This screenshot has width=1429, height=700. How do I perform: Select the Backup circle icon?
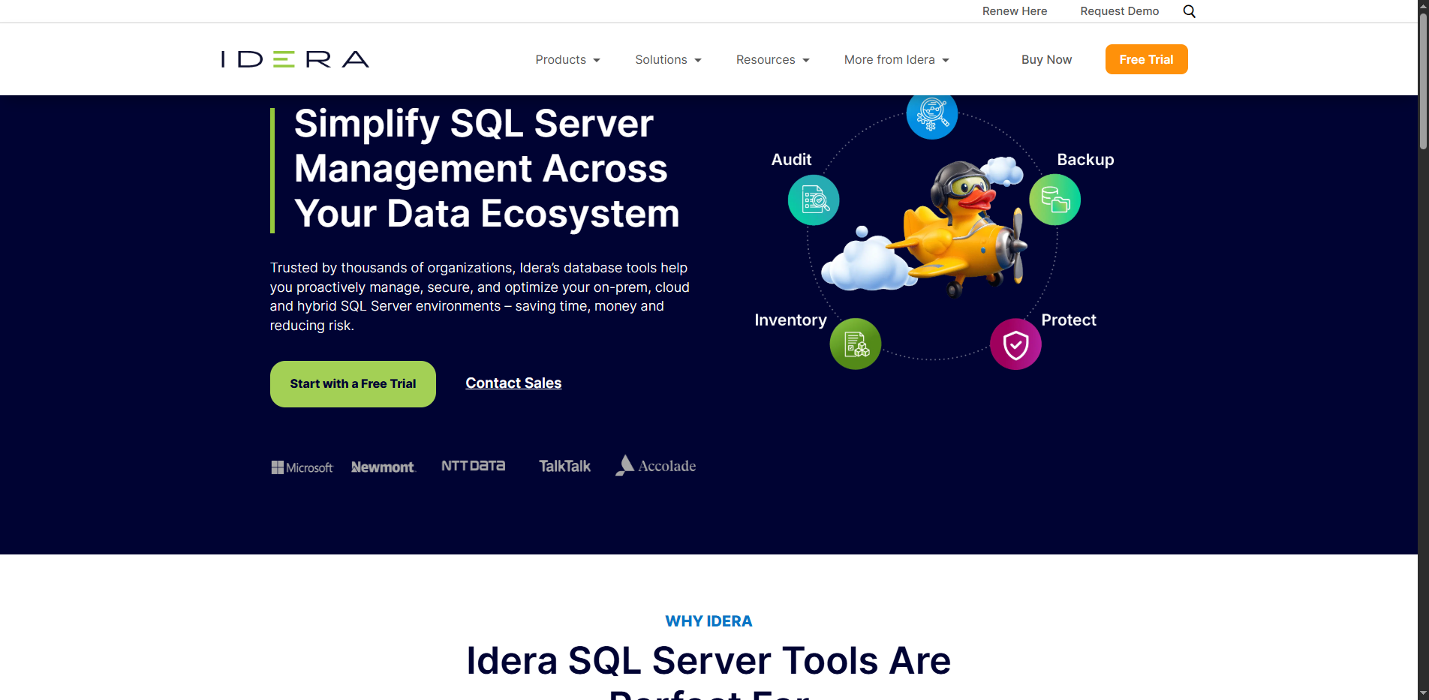tap(1054, 200)
